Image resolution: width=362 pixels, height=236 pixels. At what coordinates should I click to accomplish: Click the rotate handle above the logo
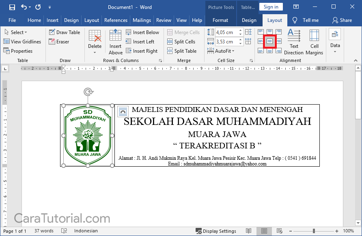88,92
